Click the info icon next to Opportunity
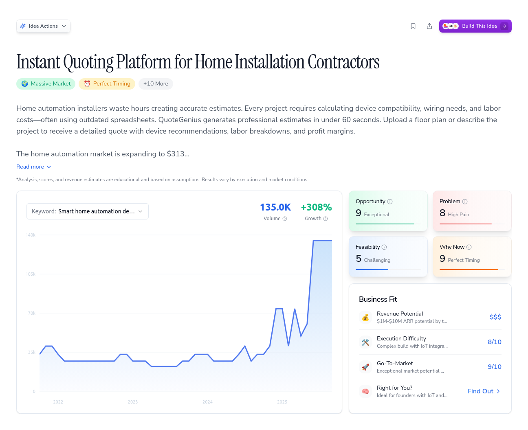The image size is (528, 430). tap(390, 202)
